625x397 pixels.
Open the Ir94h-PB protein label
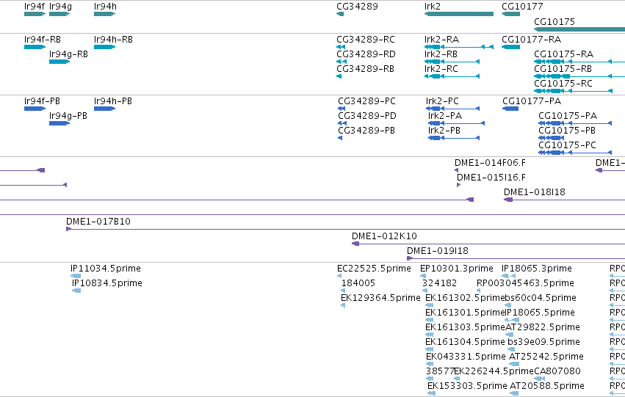(113, 101)
